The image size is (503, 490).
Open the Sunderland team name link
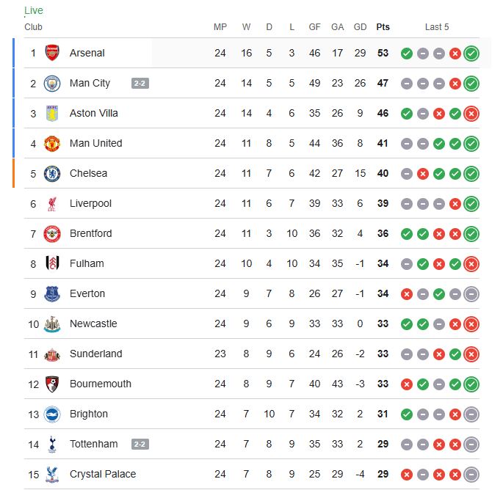[x=95, y=354]
